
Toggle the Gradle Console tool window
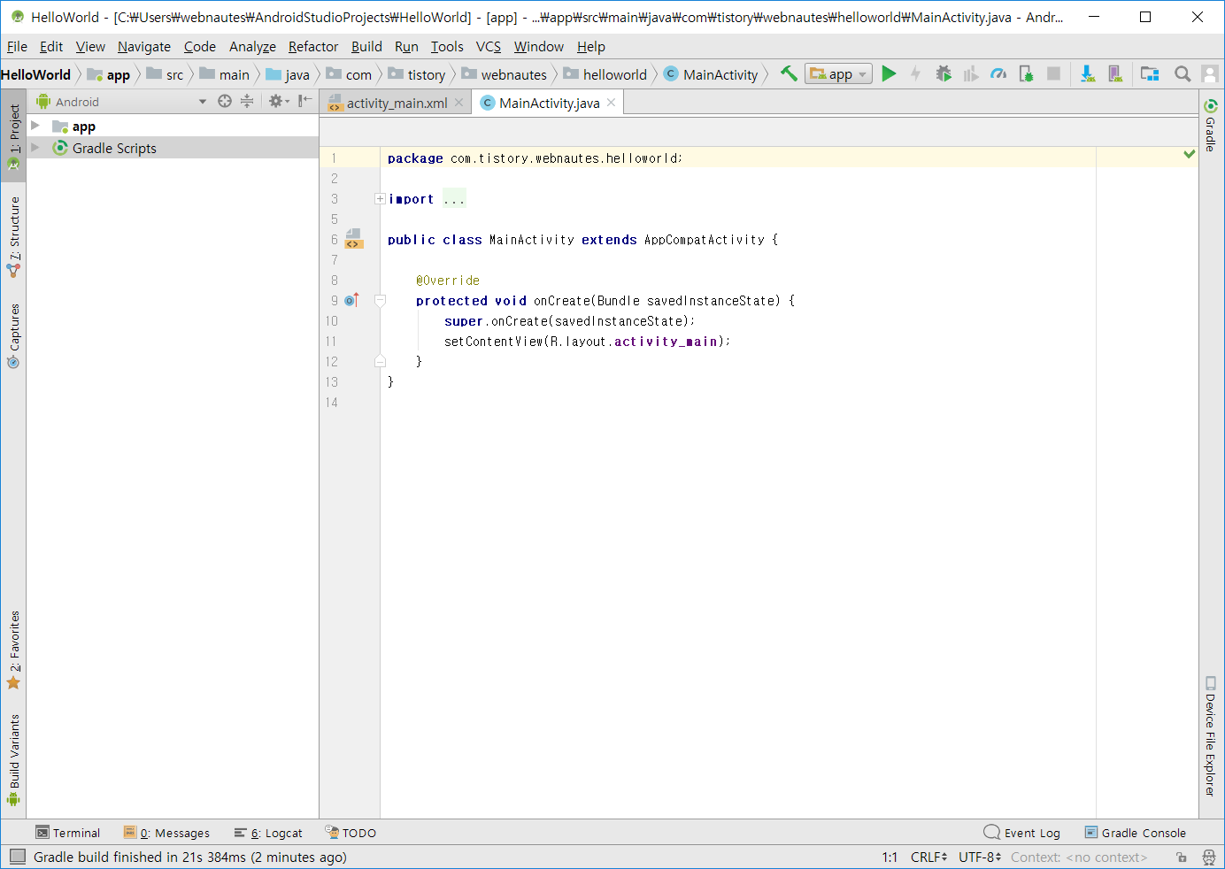[1136, 833]
